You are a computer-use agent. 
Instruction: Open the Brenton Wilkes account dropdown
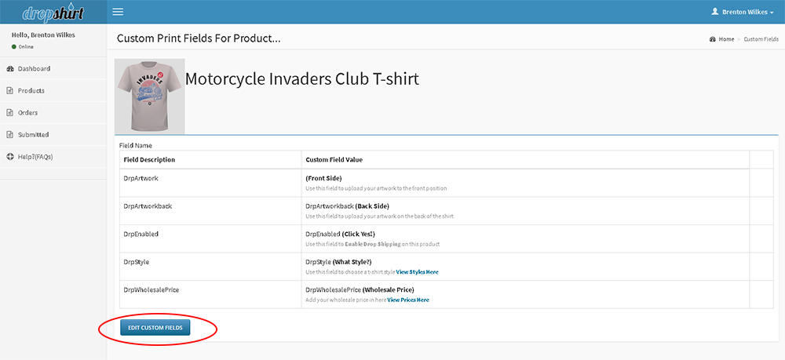coord(743,12)
